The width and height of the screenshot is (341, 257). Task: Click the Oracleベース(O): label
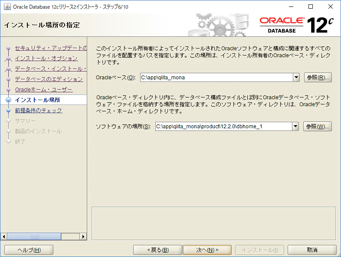click(116, 78)
